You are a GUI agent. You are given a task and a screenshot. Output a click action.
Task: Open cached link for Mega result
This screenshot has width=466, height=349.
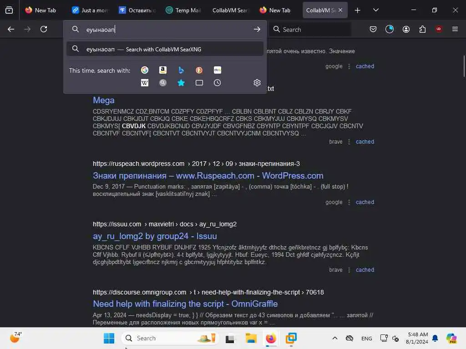(365, 142)
